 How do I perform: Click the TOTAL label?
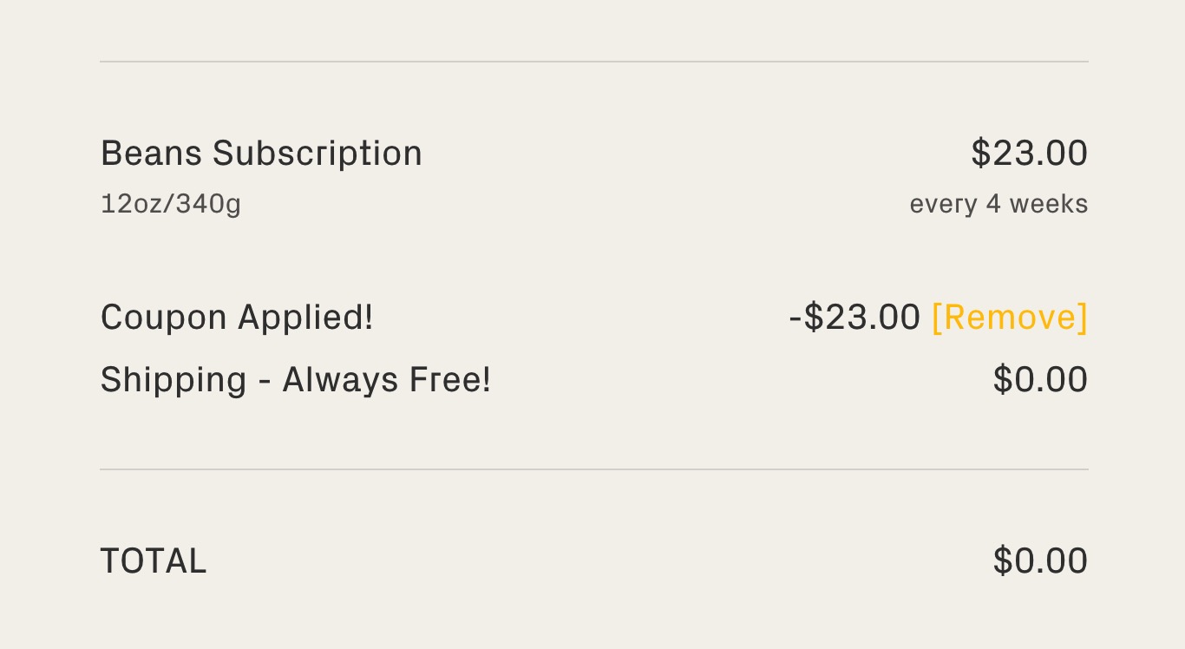[x=154, y=561]
